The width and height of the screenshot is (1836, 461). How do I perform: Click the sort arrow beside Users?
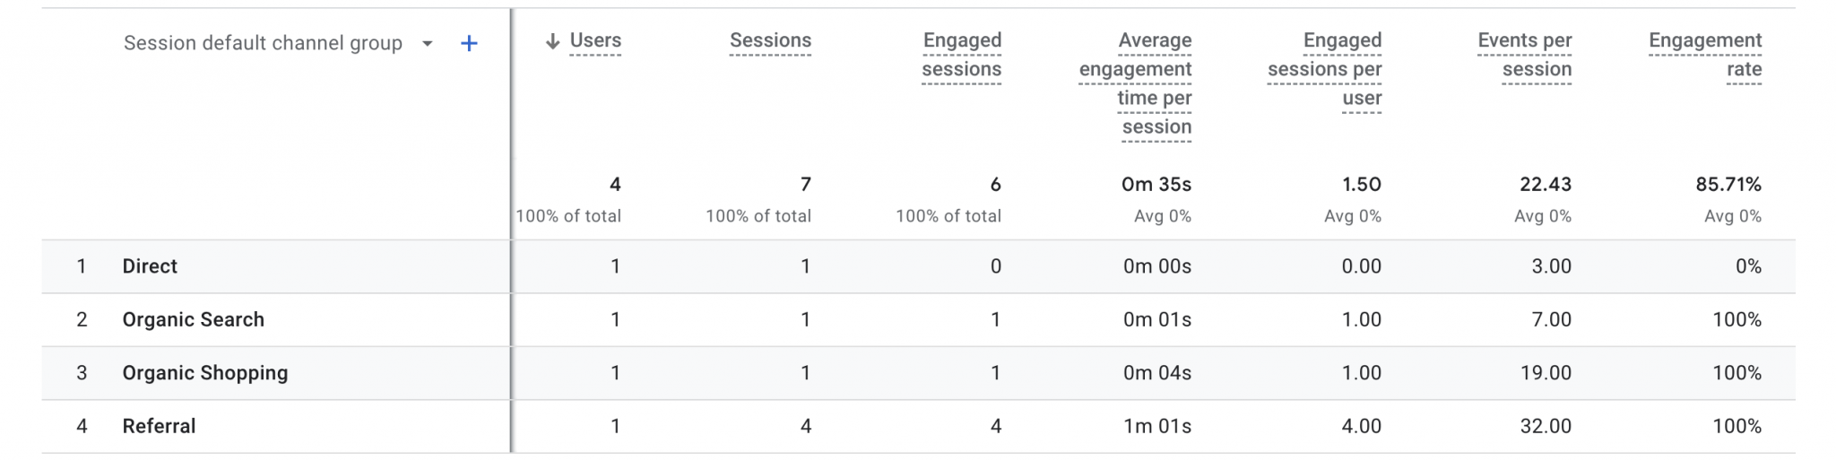(552, 41)
